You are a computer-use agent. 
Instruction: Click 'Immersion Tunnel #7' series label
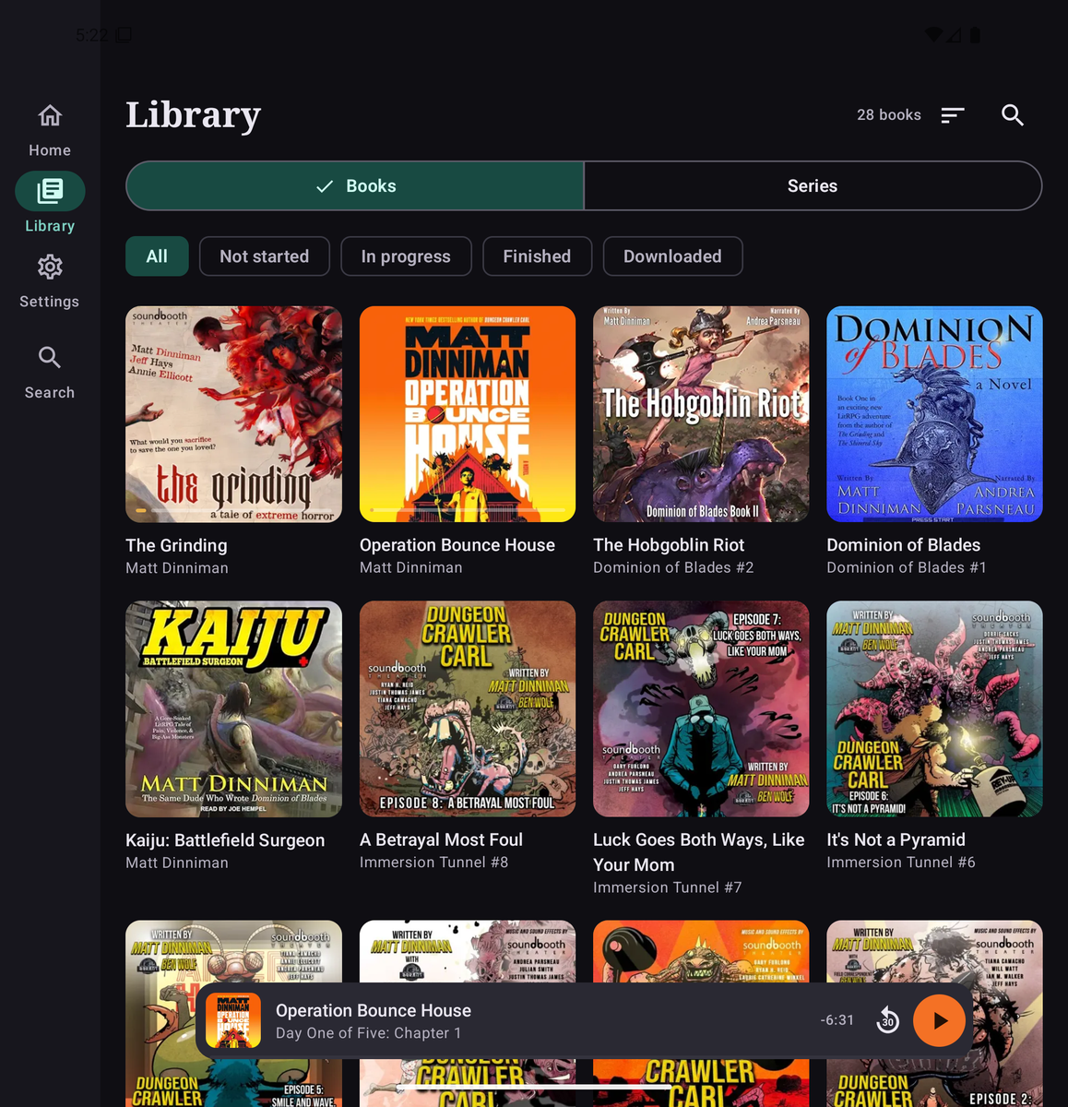667,887
